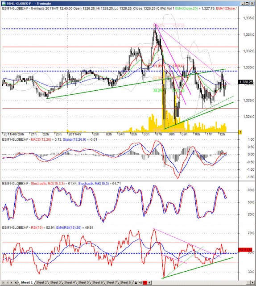Click the red RSI value label 52.91
The height and width of the screenshot is (286, 256).
[245, 250]
